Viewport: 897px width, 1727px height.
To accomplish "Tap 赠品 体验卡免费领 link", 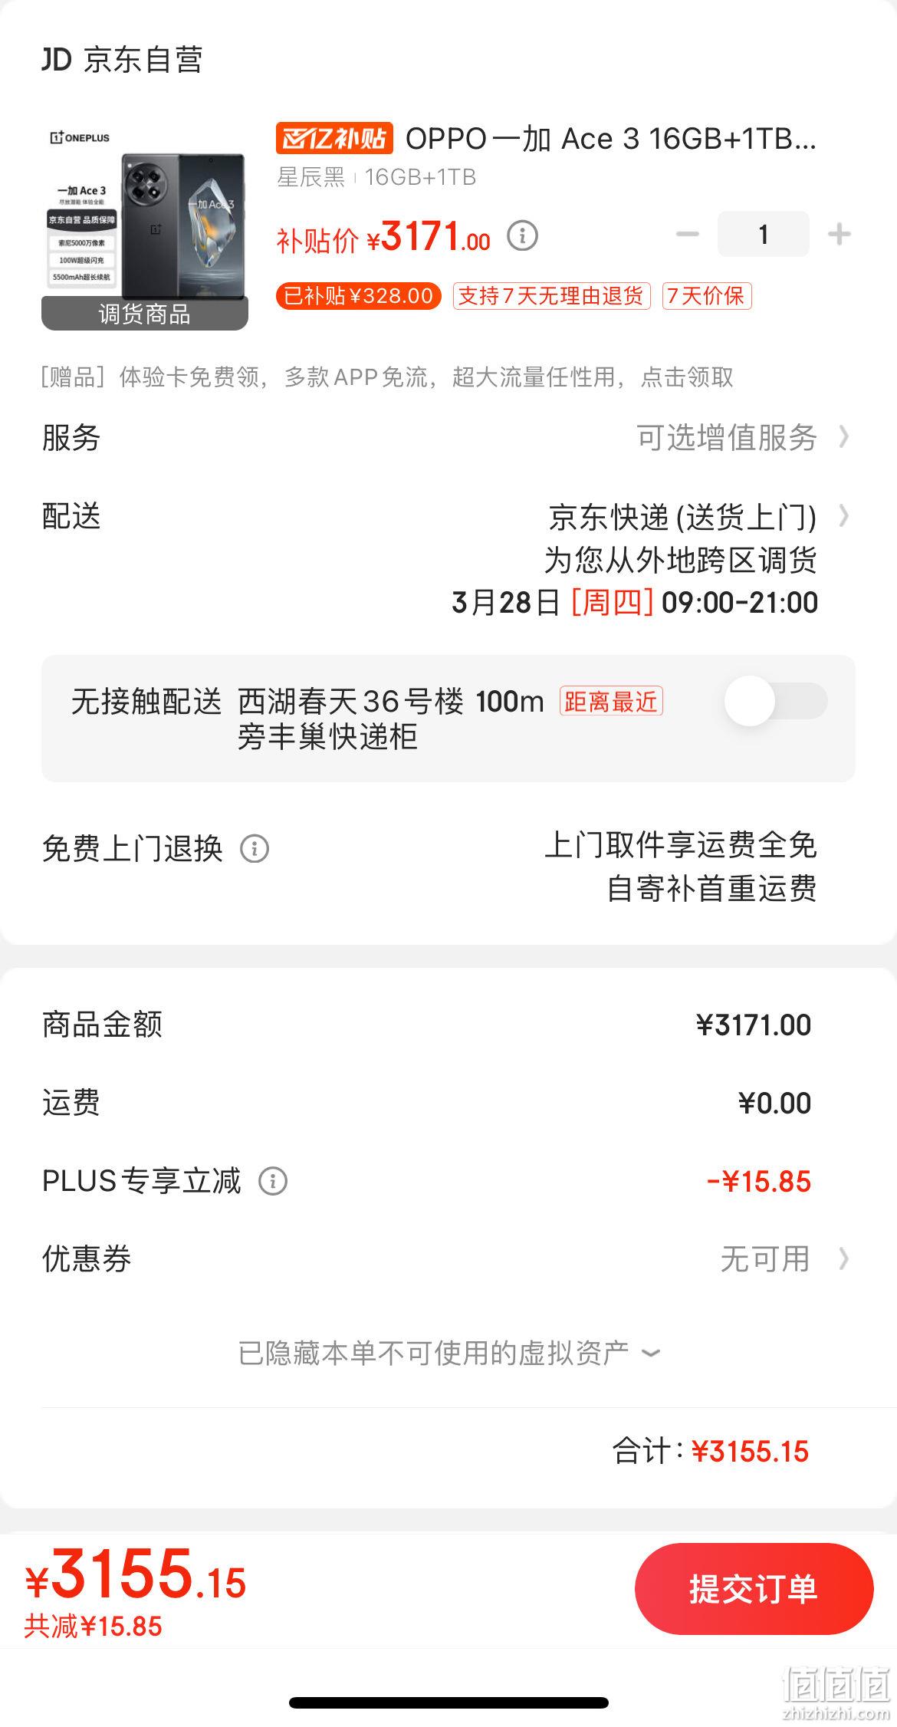I will pos(388,377).
